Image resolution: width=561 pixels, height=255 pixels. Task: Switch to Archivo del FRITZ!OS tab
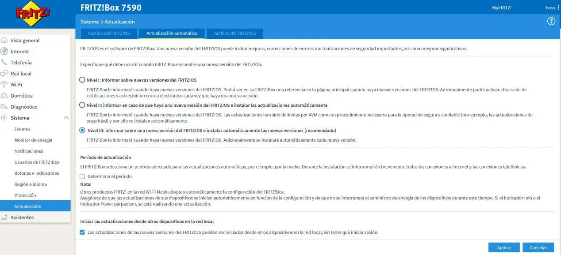[235, 33]
